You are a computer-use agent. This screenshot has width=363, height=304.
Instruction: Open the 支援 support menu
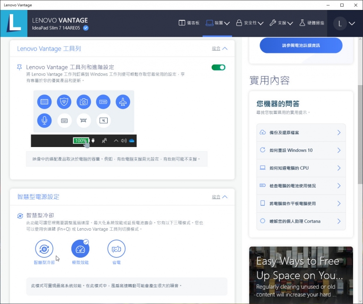point(281,23)
